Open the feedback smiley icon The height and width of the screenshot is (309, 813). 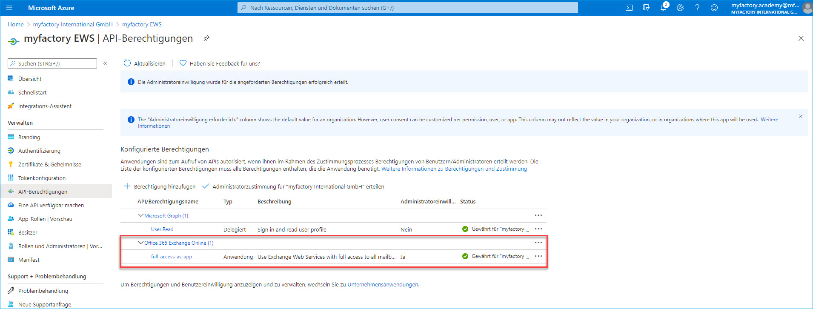coord(714,8)
